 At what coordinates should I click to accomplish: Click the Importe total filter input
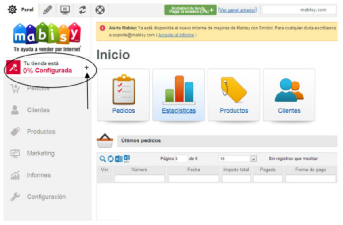(236, 178)
